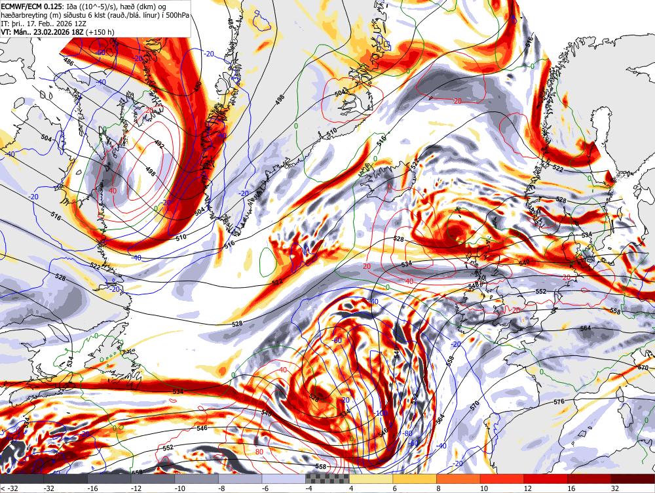655x493 pixels.
Task: Click the '480' contour label near Greenland
Action: pyautogui.click(x=198, y=87)
